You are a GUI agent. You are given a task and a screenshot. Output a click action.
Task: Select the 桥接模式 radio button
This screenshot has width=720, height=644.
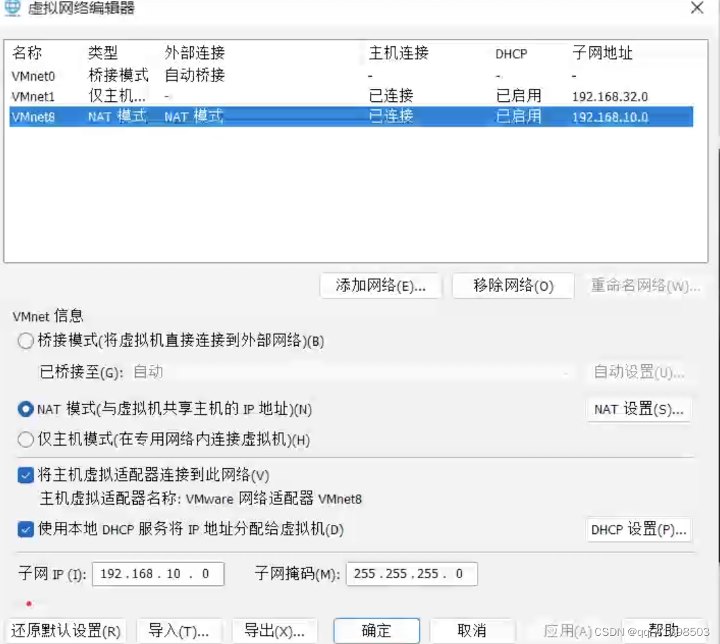click(26, 341)
